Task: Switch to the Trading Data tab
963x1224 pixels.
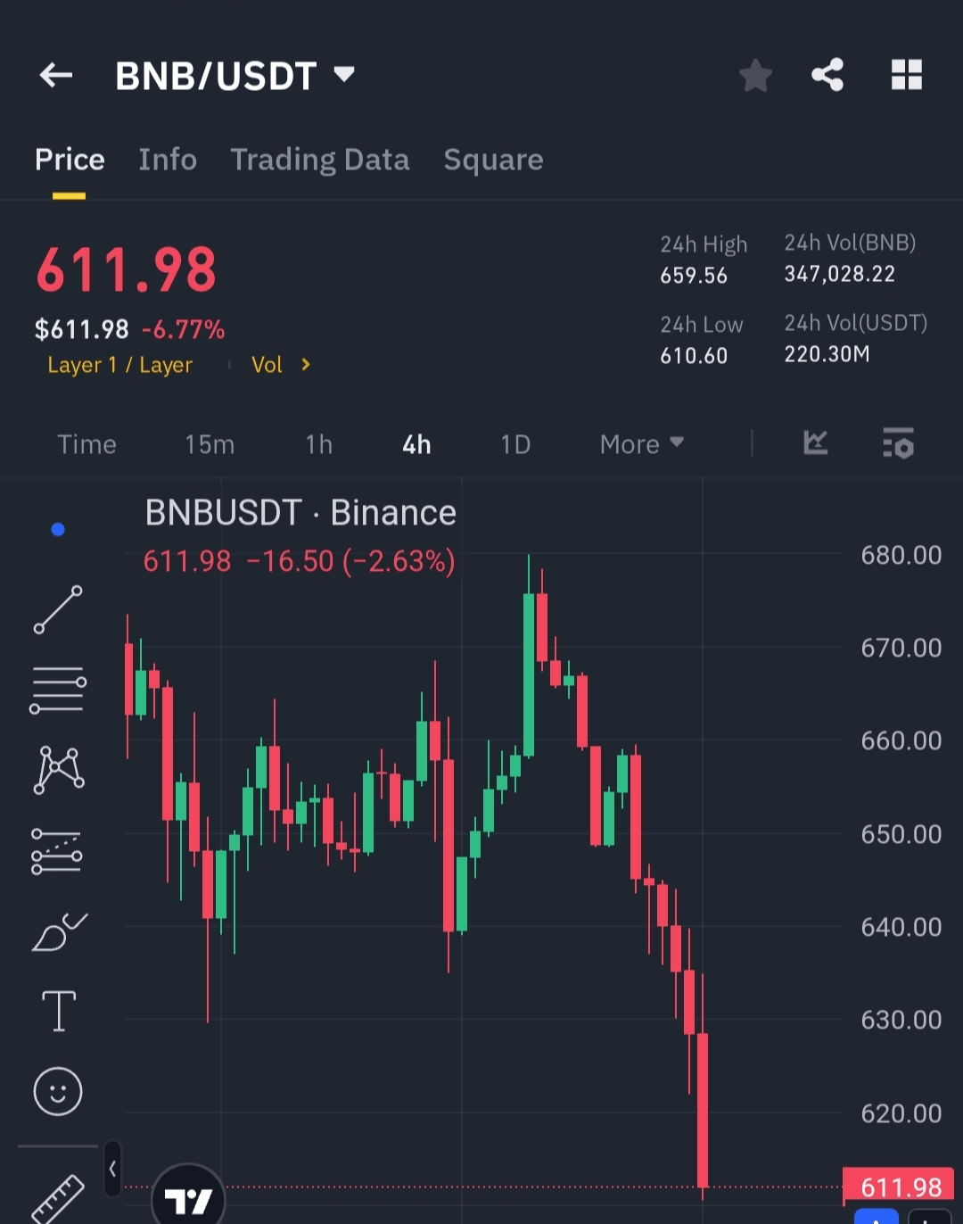Action: point(320,160)
